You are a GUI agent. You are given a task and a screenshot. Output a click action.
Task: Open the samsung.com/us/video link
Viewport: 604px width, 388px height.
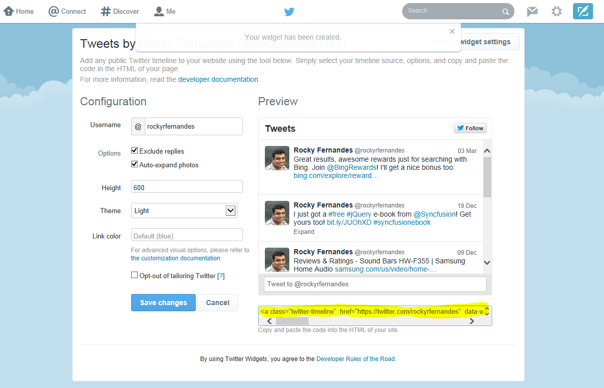point(385,269)
